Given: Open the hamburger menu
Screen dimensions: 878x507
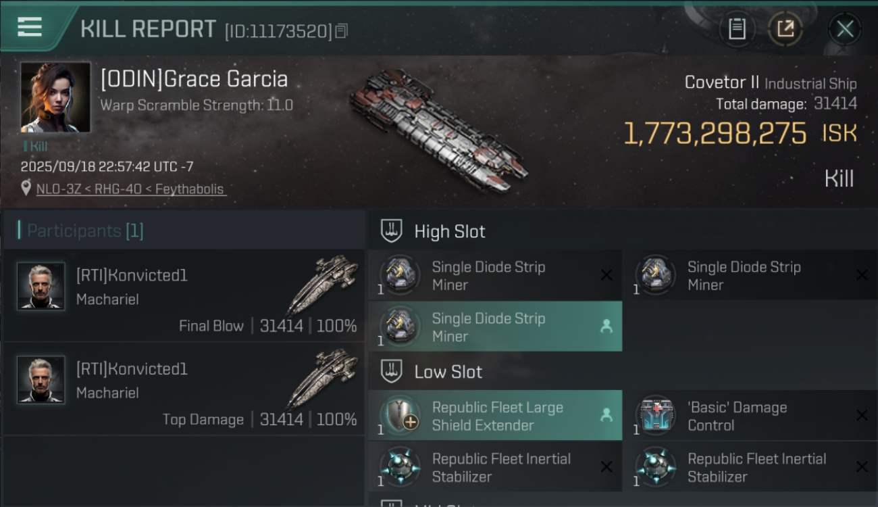Looking at the screenshot, I should [30, 27].
